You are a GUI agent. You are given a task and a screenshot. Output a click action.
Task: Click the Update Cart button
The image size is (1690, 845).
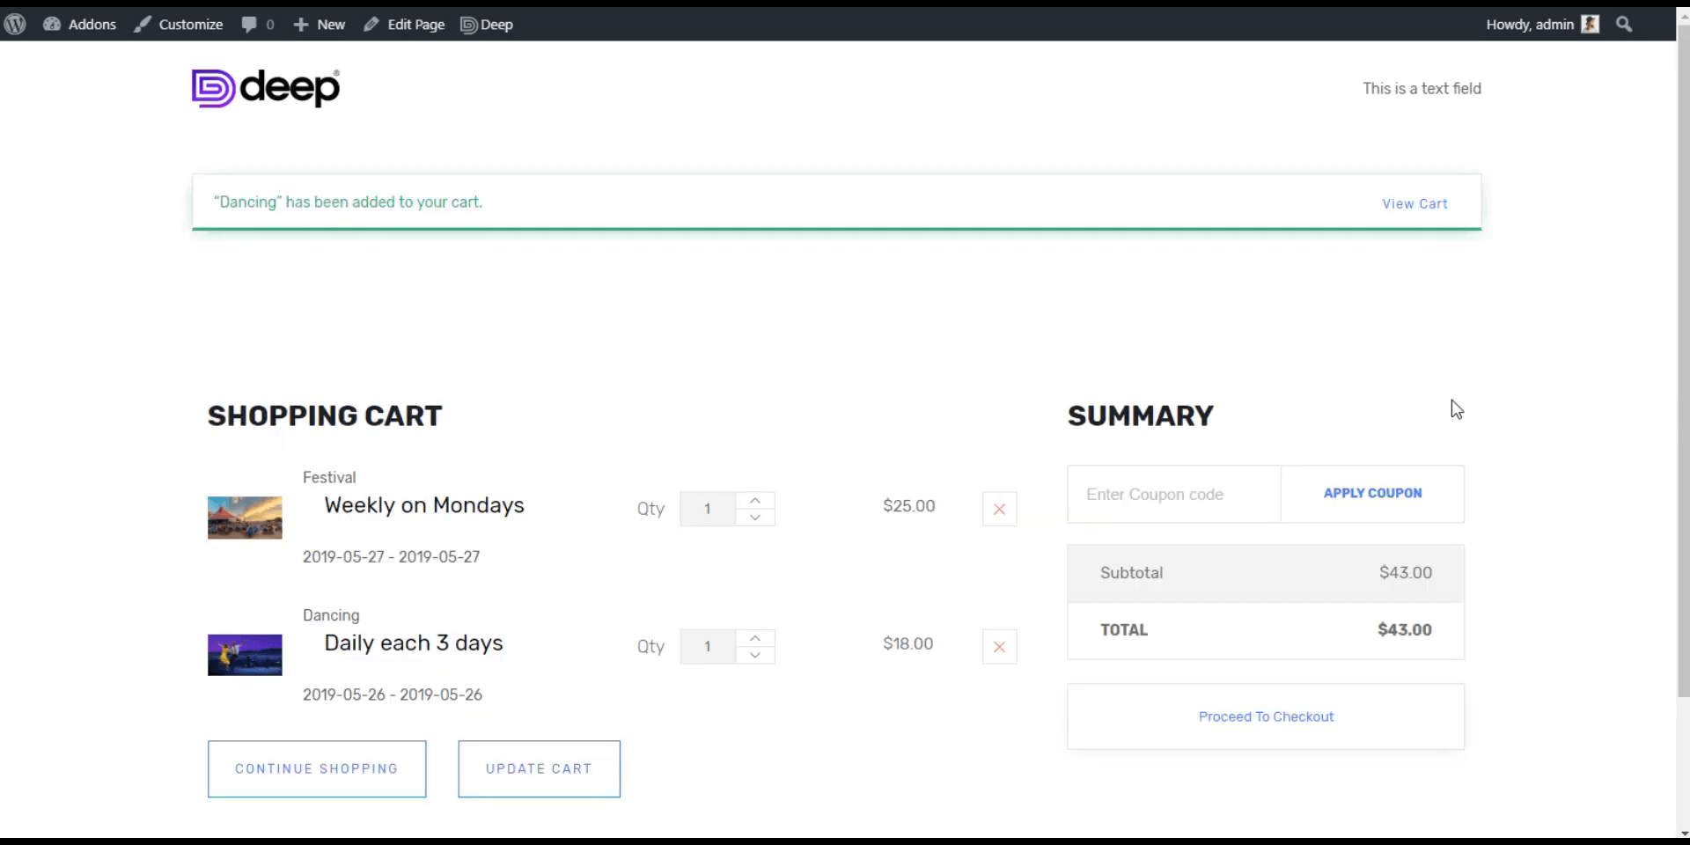click(x=539, y=769)
